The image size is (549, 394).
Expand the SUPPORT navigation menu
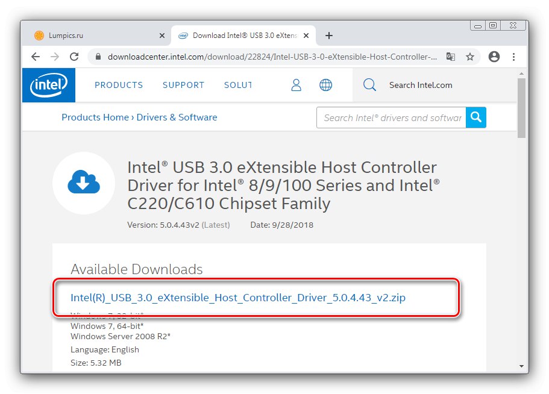183,85
